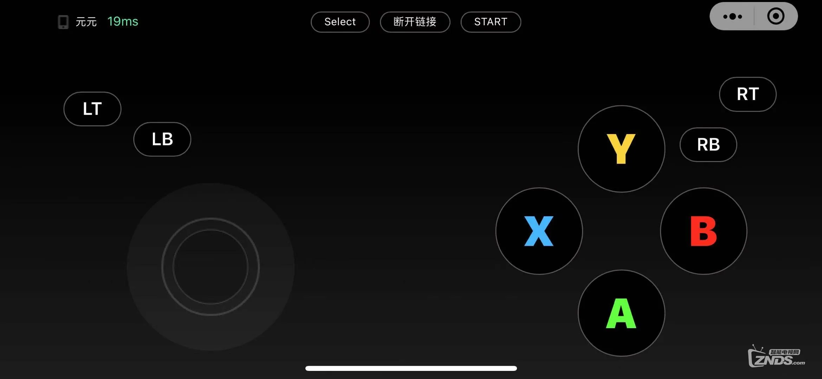The width and height of the screenshot is (822, 379).
Task: Press the B button on controller
Action: (704, 231)
